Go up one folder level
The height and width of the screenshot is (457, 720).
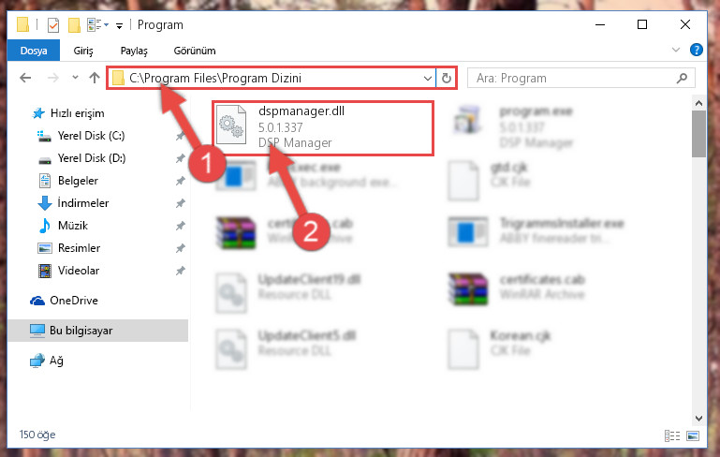(95, 78)
